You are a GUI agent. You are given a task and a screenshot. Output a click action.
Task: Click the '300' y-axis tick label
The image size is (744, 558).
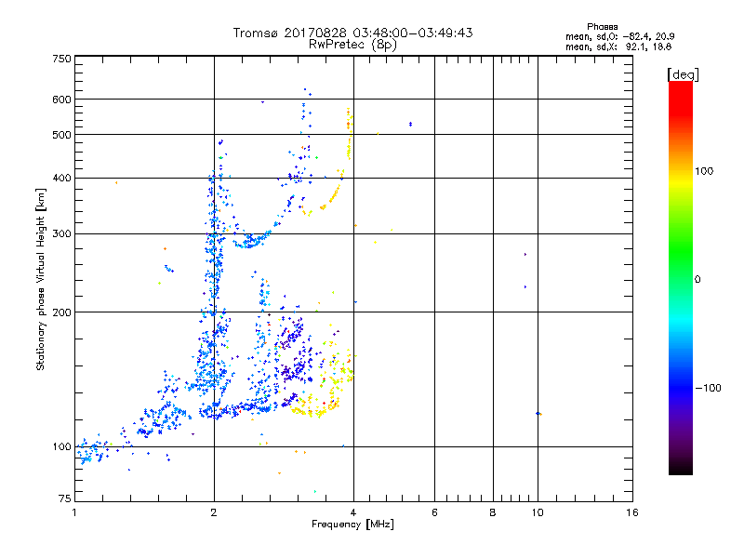coord(61,233)
